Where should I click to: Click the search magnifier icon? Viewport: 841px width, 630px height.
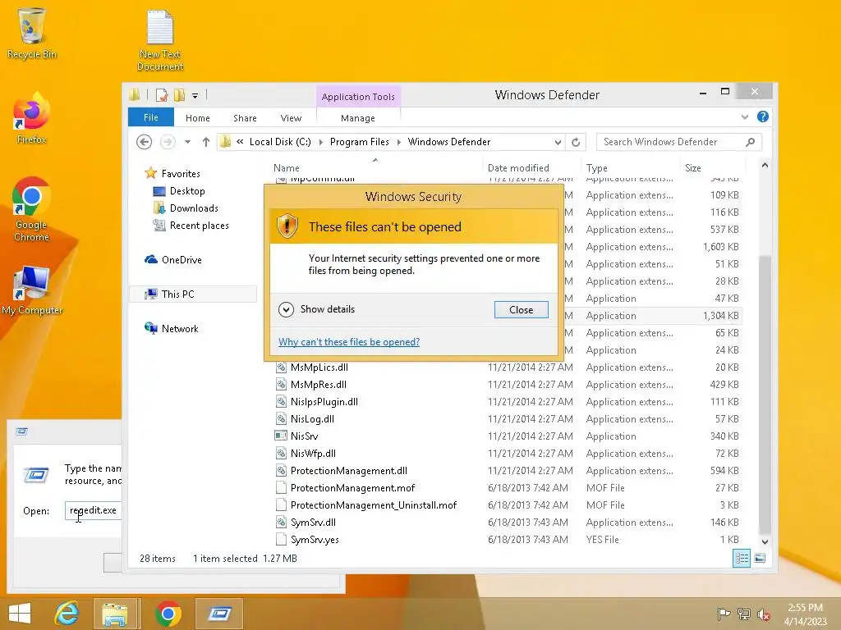click(751, 142)
